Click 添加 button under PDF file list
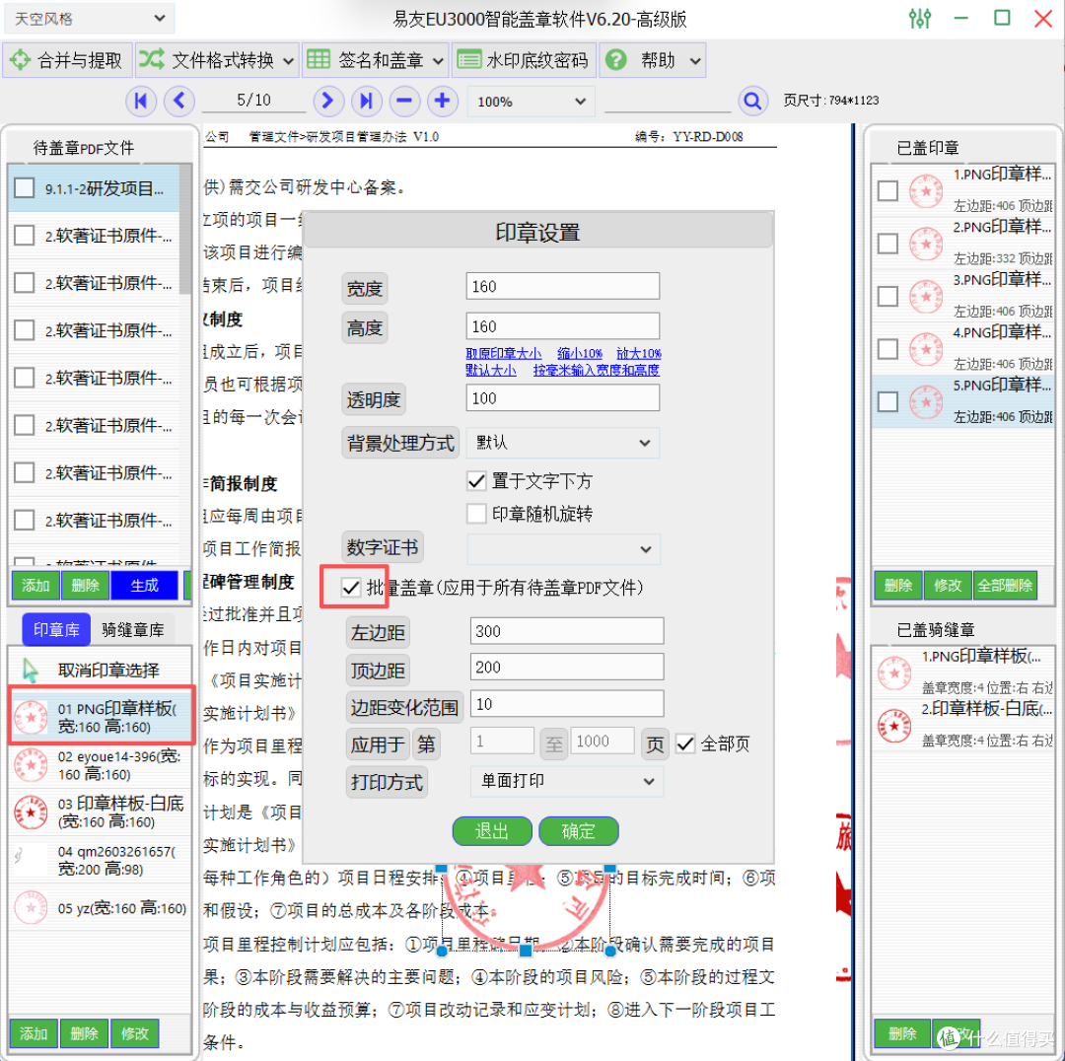Image resolution: width=1065 pixels, height=1061 pixels. click(x=35, y=585)
